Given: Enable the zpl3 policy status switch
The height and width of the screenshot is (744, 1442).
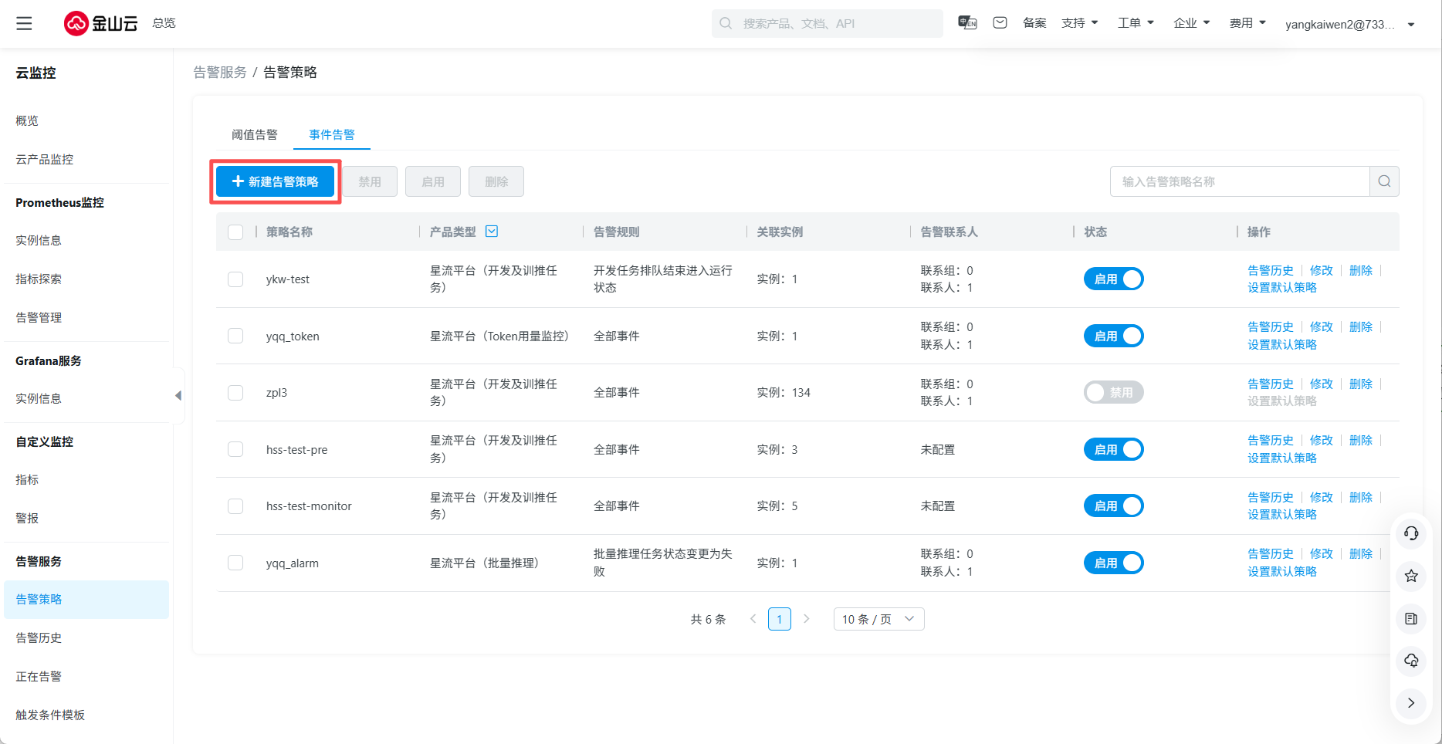Looking at the screenshot, I should pyautogui.click(x=1113, y=392).
